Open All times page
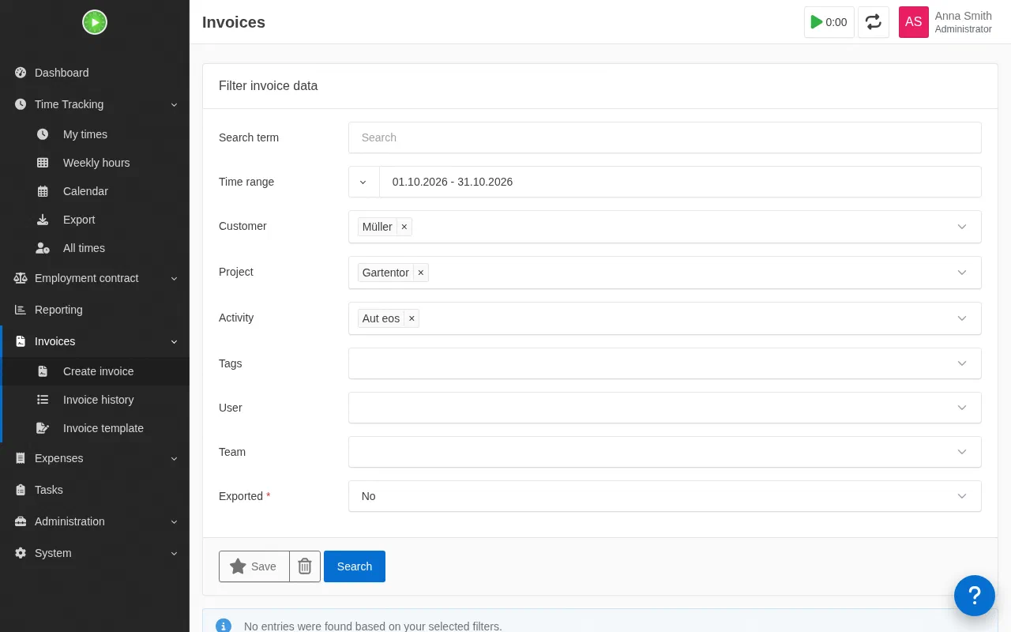The height and width of the screenshot is (632, 1011). [95, 248]
